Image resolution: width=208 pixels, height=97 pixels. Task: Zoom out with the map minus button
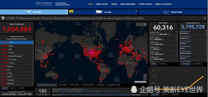(145, 79)
